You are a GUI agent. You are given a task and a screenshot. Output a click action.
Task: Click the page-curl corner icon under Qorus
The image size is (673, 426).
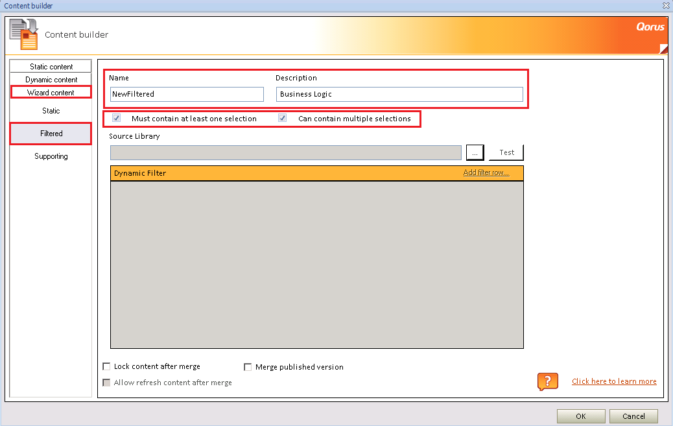(x=663, y=49)
